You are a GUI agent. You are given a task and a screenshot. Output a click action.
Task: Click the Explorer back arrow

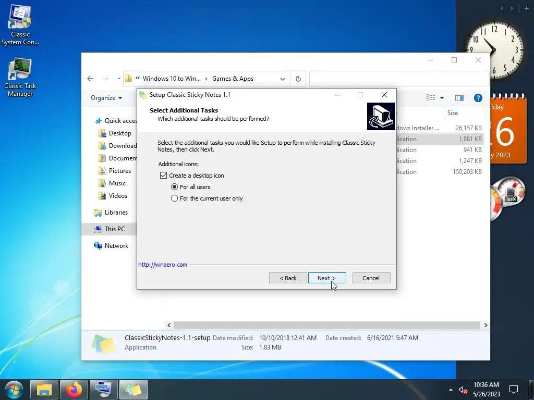coord(90,79)
